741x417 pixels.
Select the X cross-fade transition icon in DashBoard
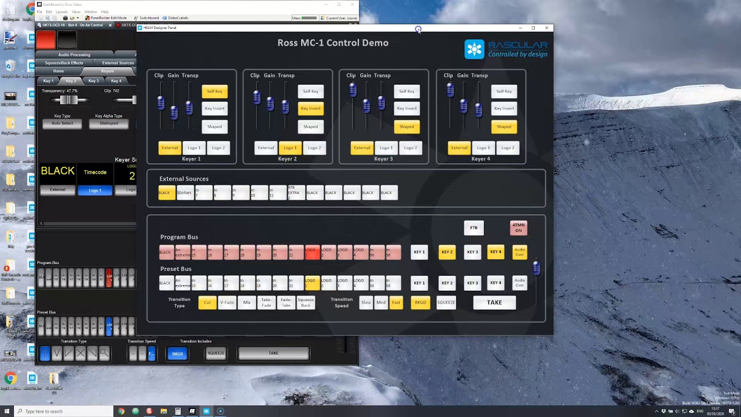pos(80,353)
